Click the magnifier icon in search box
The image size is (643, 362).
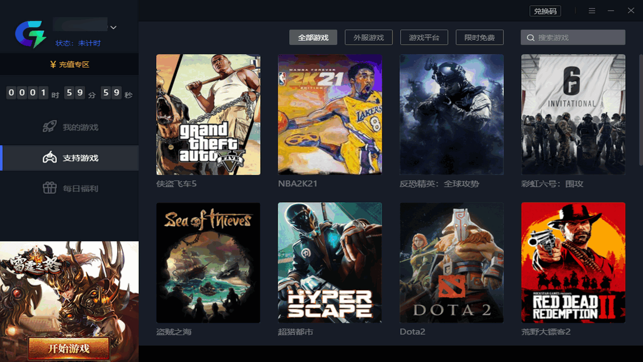530,38
